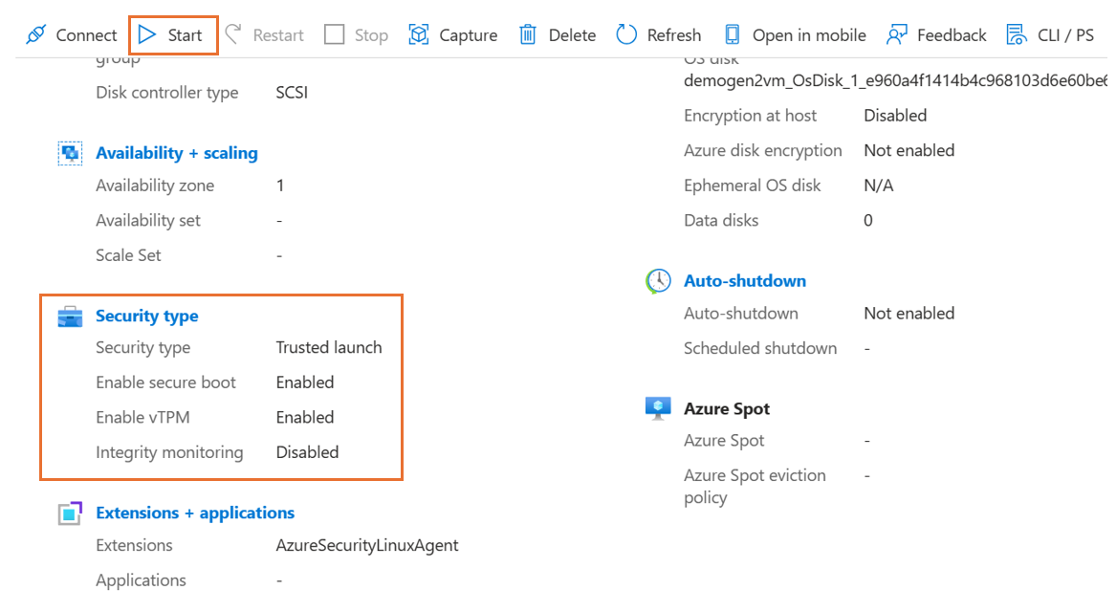Open the Auto-shutdown settings link

pyautogui.click(x=744, y=280)
